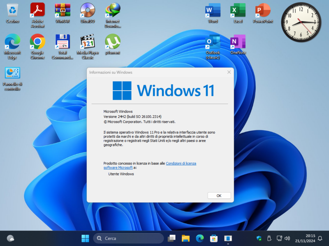Click the Microsoft Corporation copyright line
The image size is (329, 246).
139,122
